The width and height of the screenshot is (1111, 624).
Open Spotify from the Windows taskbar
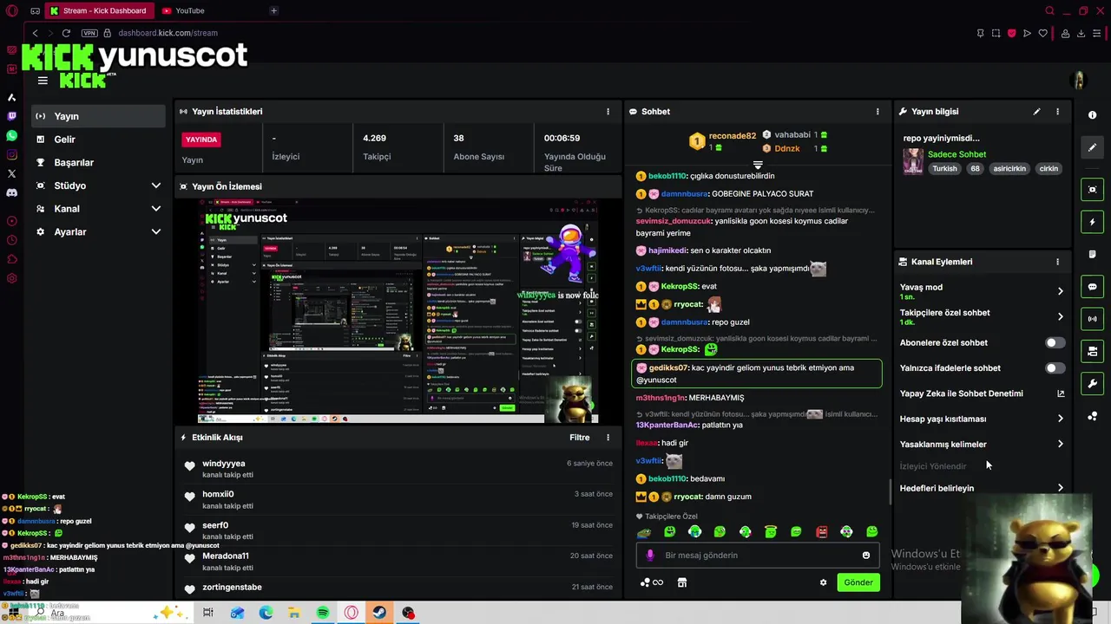pos(322,613)
